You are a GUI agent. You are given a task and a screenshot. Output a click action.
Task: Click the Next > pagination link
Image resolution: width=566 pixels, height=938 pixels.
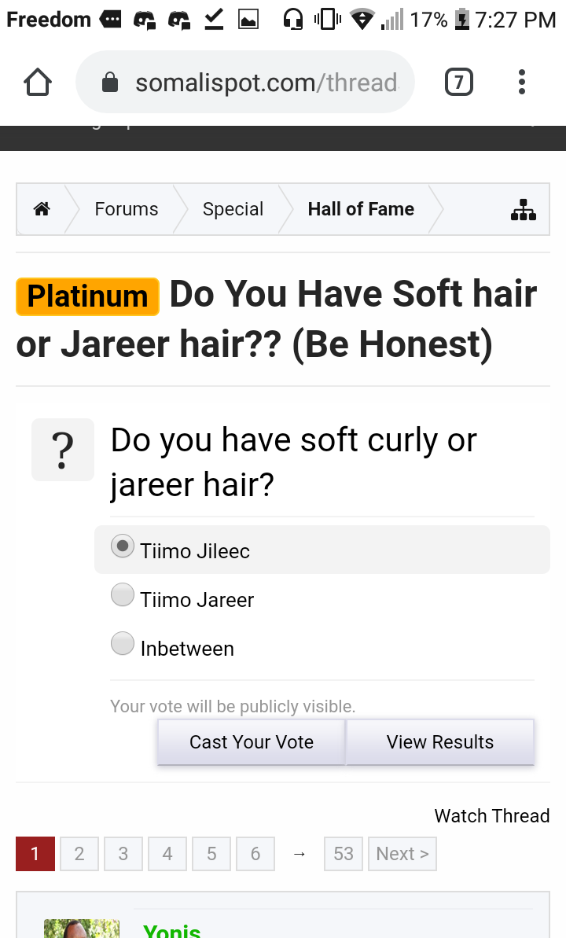tap(402, 854)
